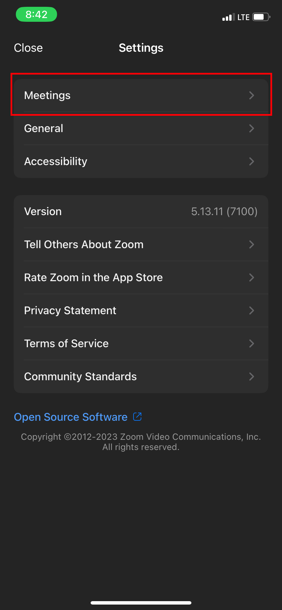Tap the chevron next to Community Standards
This screenshot has height=610, width=282.
[x=252, y=376]
